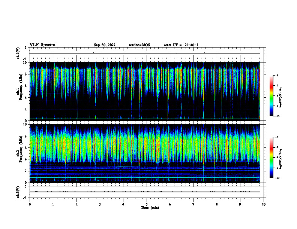
Task: Click the "-9" label on the lower colorbar
Action: point(277,168)
